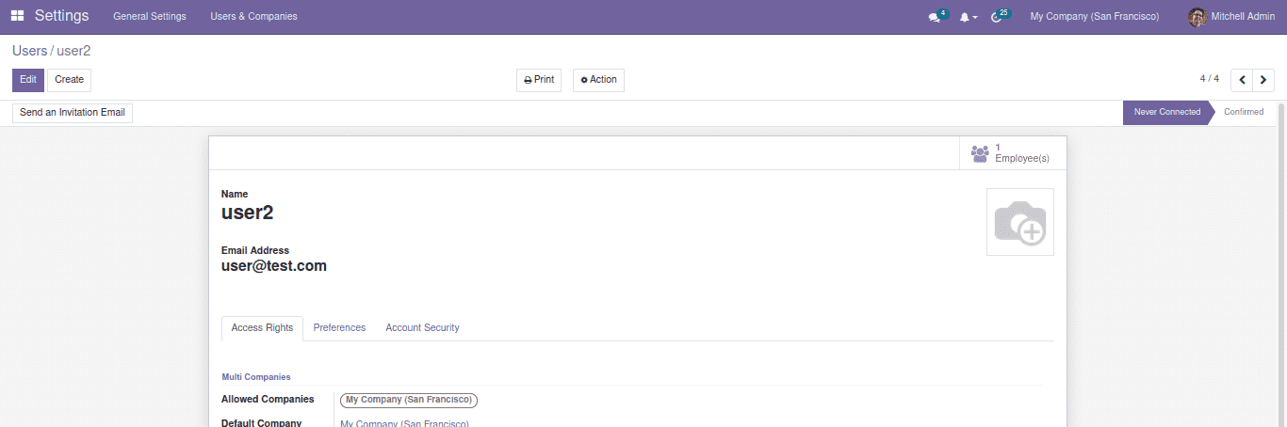This screenshot has width=1287, height=427.
Task: Click the user photo camera placeholder
Action: click(1019, 222)
